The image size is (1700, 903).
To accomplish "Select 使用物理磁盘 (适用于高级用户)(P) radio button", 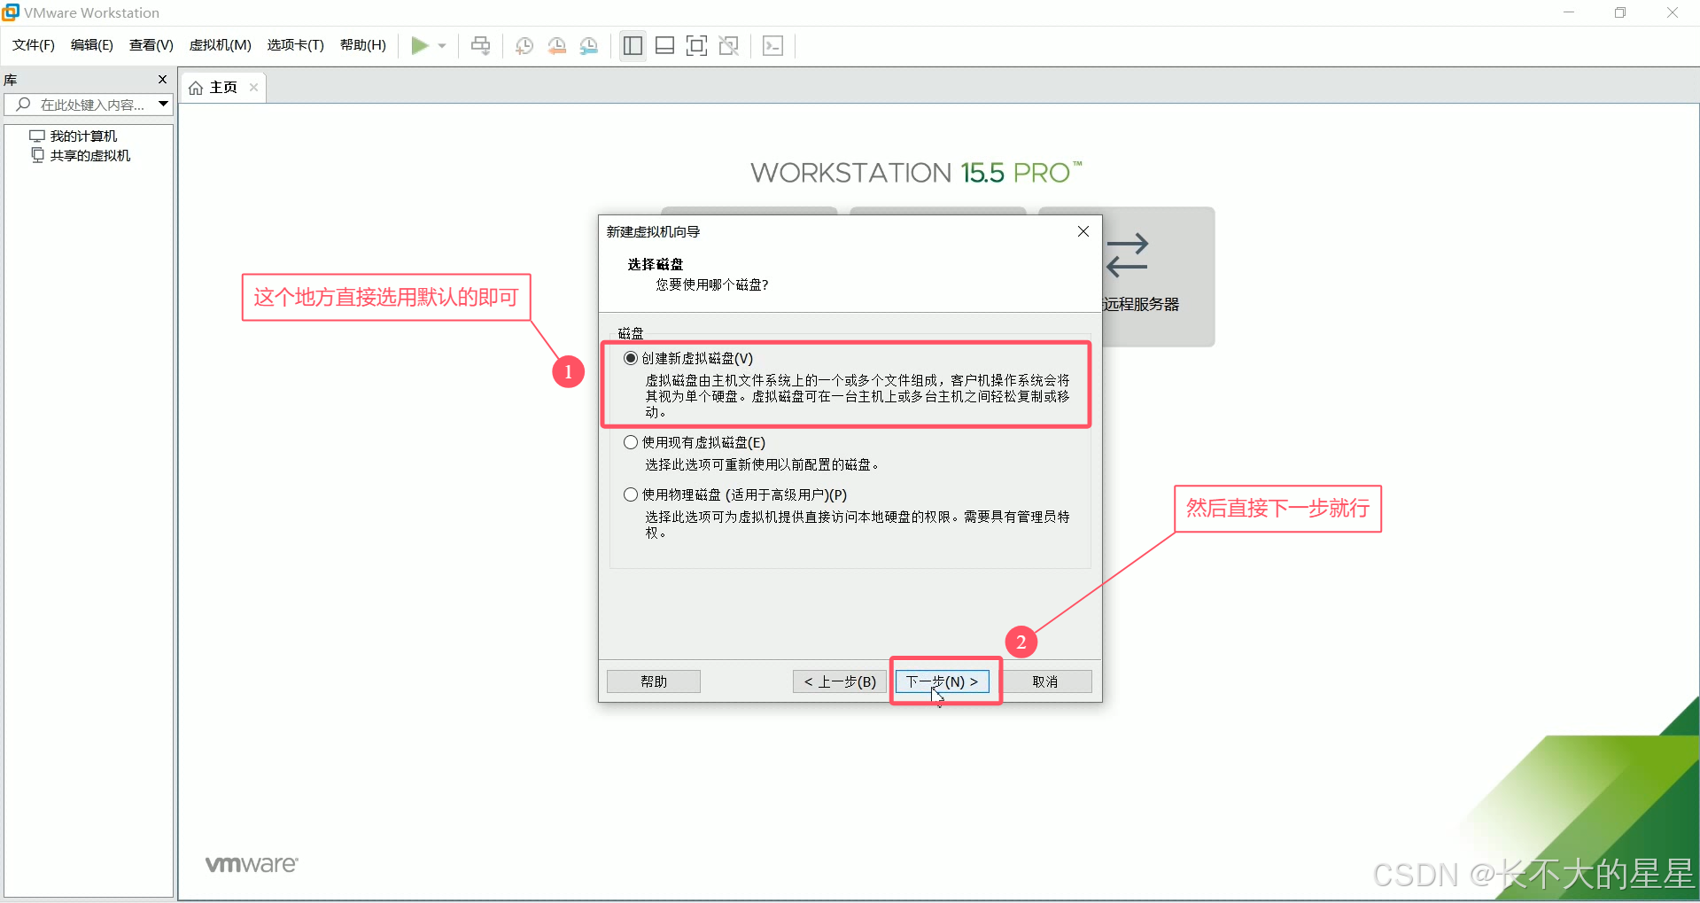I will pos(631,494).
